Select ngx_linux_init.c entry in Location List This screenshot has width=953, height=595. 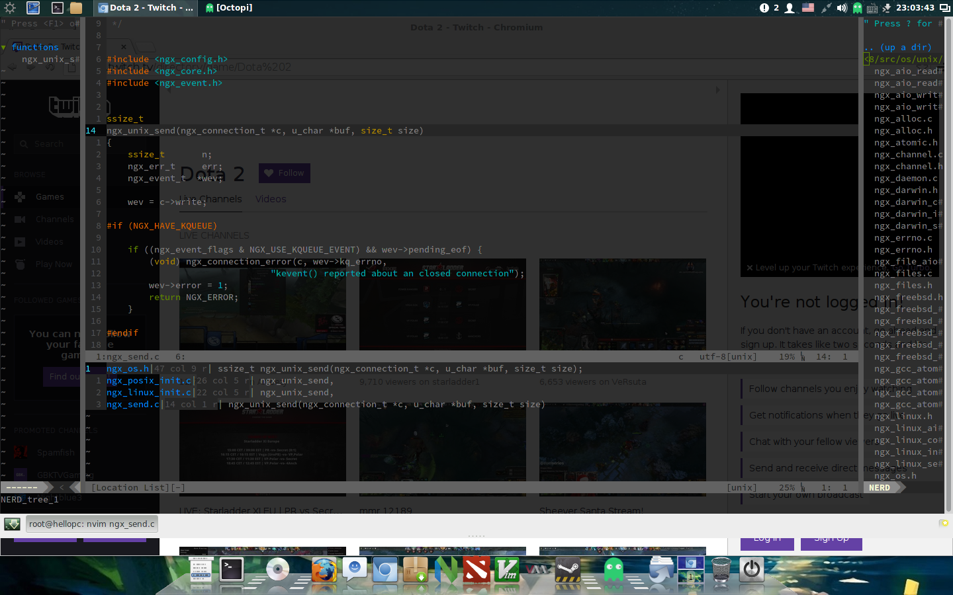tap(149, 393)
